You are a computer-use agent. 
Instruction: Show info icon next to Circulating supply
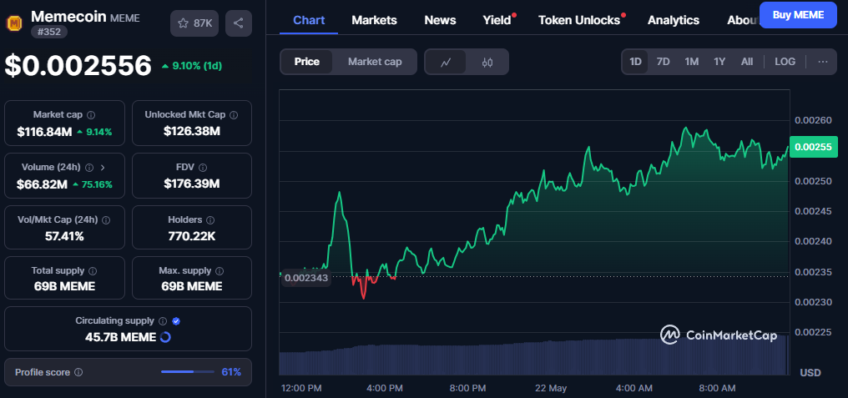coord(163,321)
